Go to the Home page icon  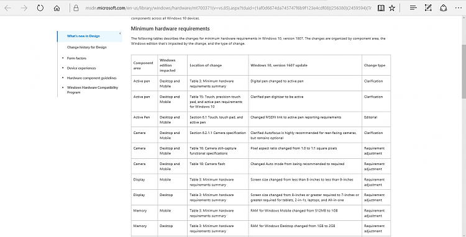click(57, 8)
